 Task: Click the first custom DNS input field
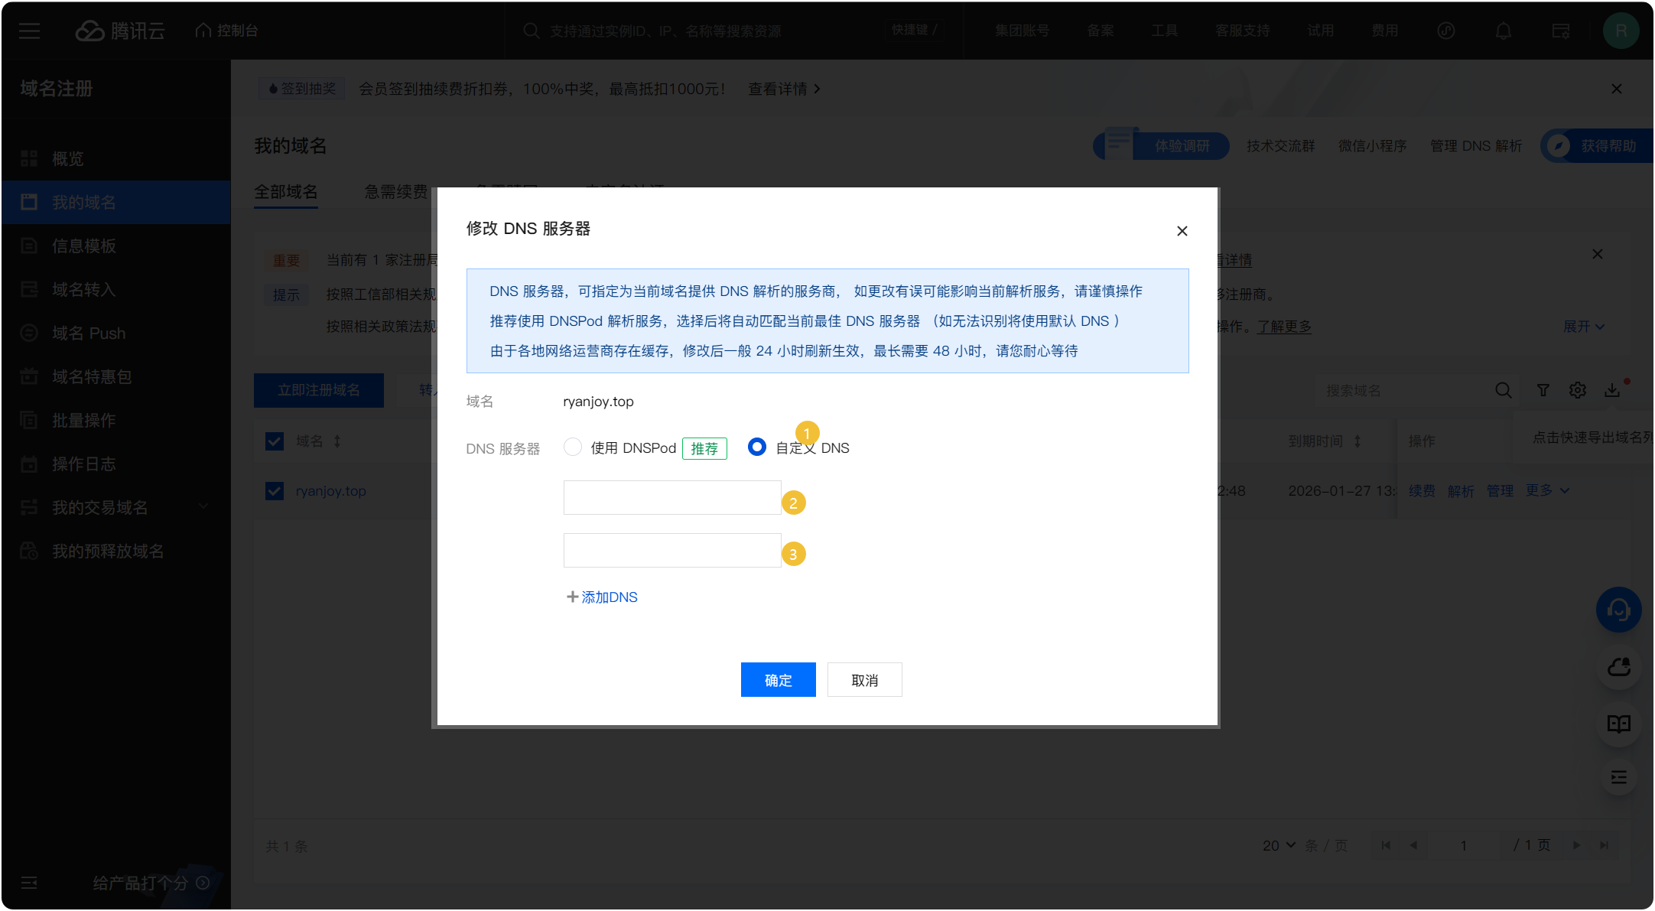(671, 497)
